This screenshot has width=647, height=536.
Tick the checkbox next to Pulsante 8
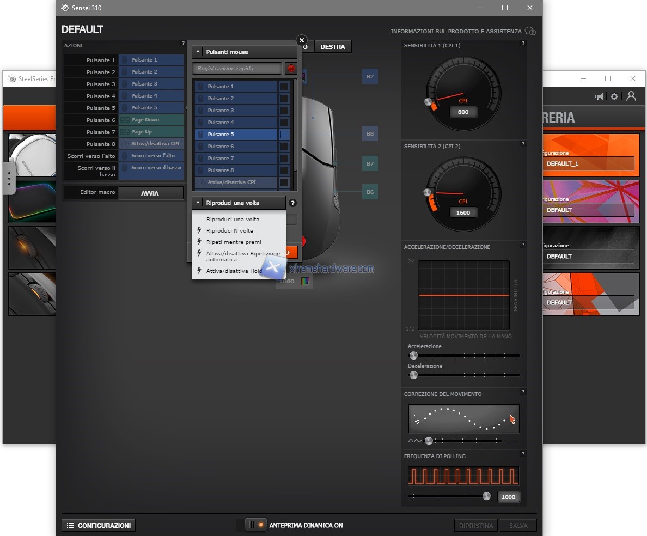pos(284,170)
